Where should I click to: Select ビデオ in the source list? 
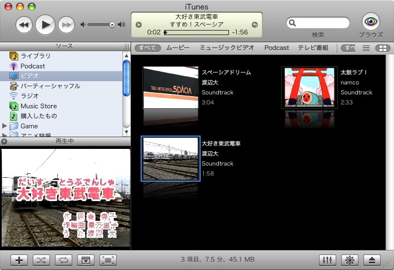coord(62,76)
